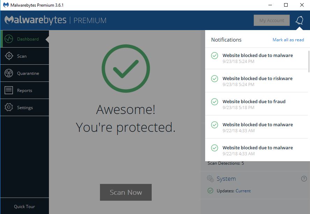
Task: Open the Dashboard heartbeat icon
Action: coord(9,39)
